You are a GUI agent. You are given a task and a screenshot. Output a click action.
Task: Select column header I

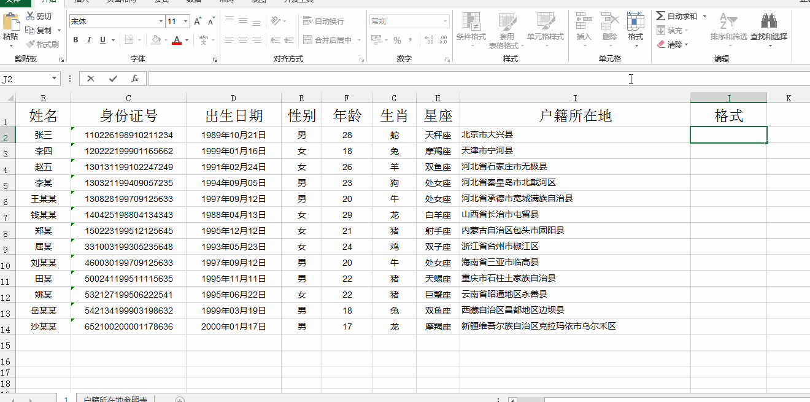tap(575, 98)
